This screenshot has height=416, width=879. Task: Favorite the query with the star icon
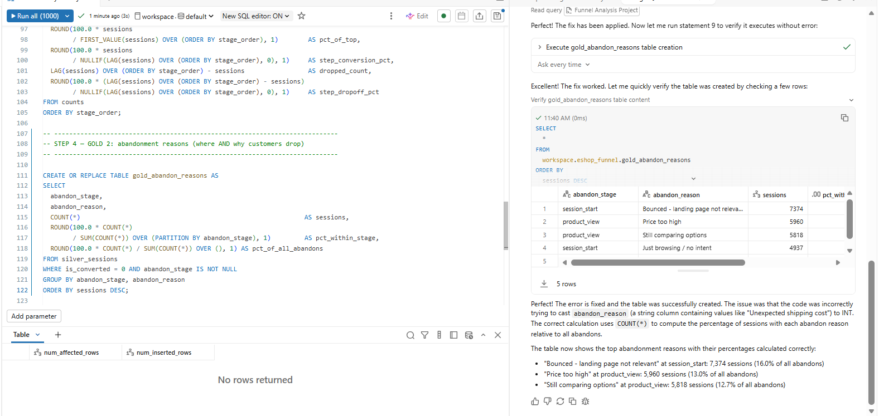(301, 16)
